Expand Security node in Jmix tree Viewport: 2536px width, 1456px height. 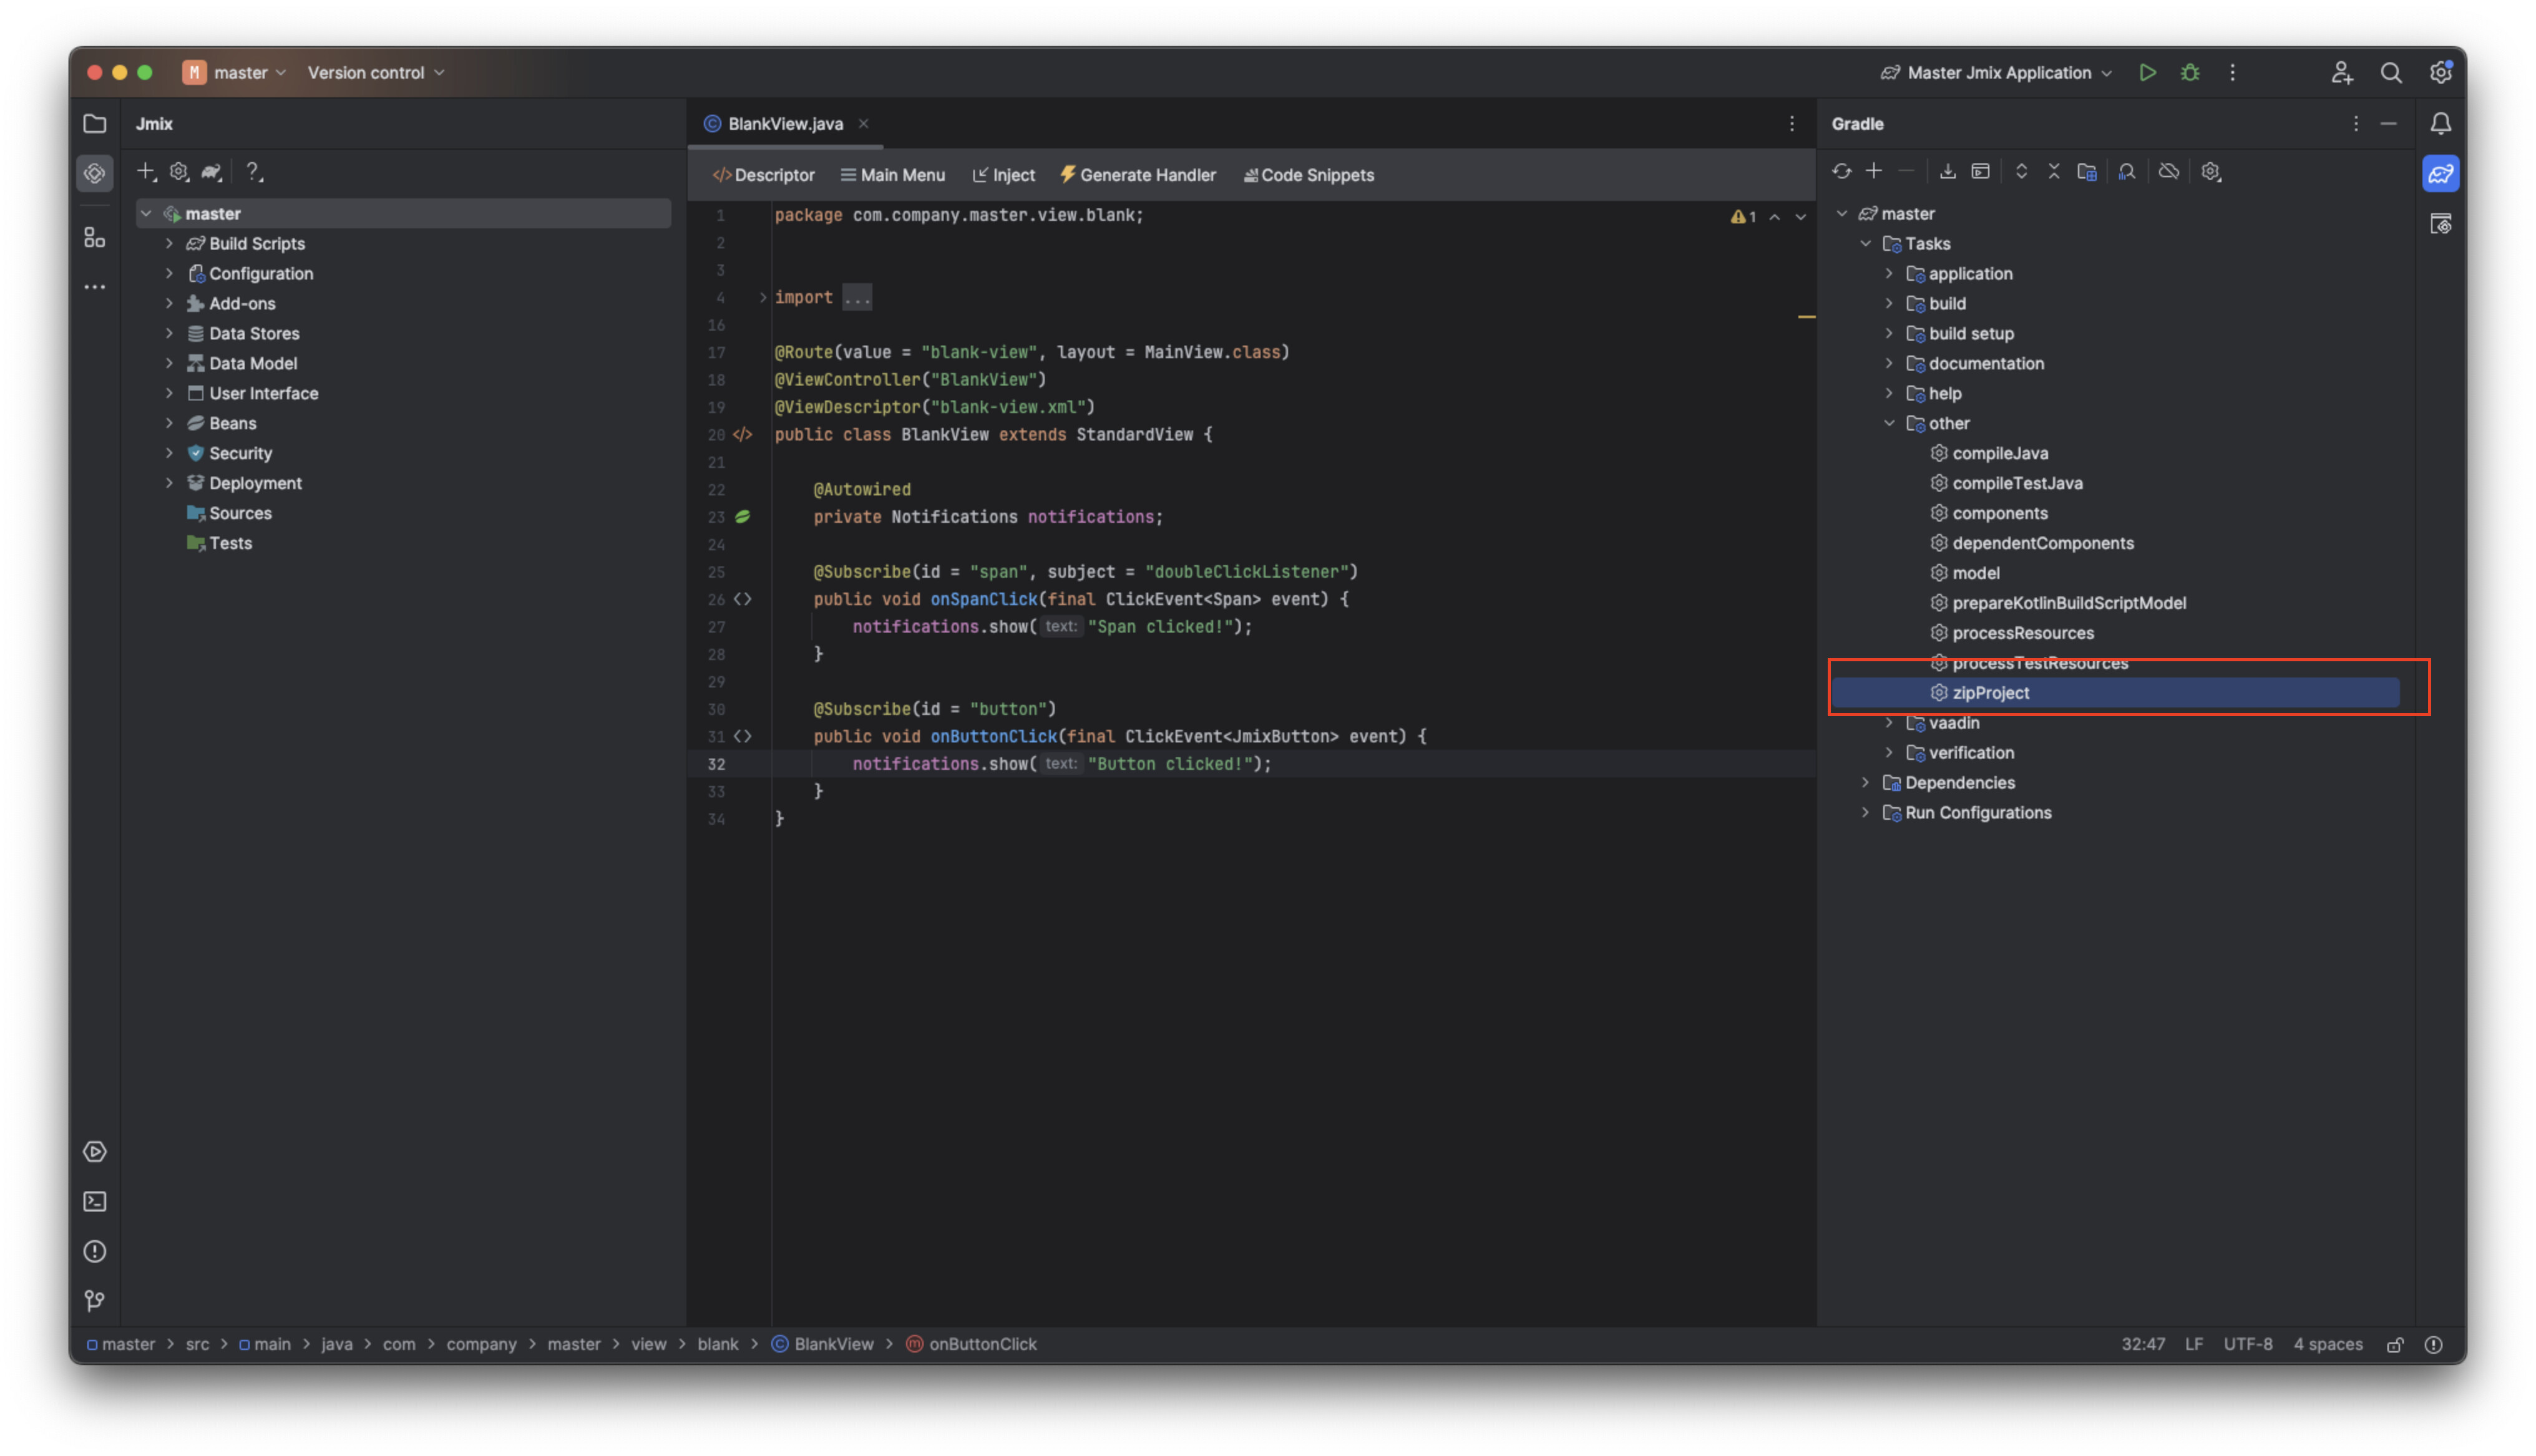point(169,453)
